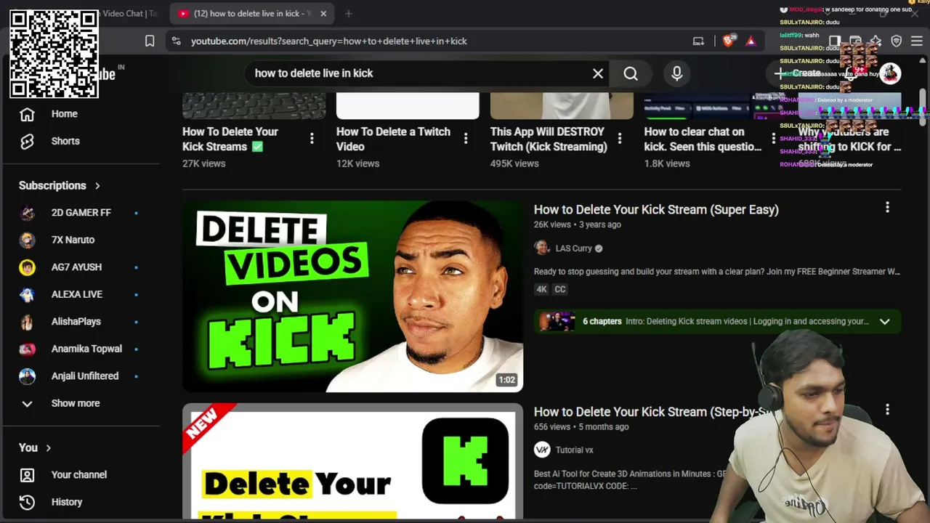Open options for 'How To Delete Your Kick Streams'
Screen dimensions: 930x523
tap(312, 138)
